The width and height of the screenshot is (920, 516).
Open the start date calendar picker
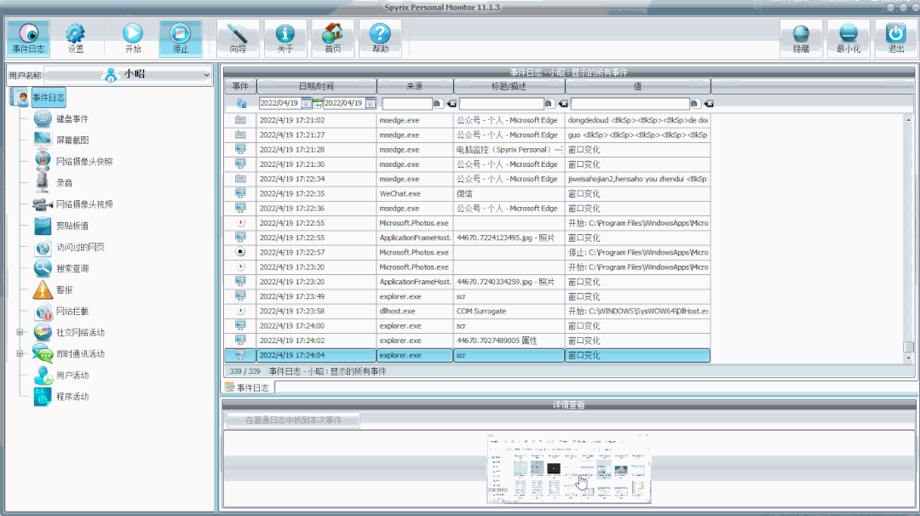pos(307,104)
